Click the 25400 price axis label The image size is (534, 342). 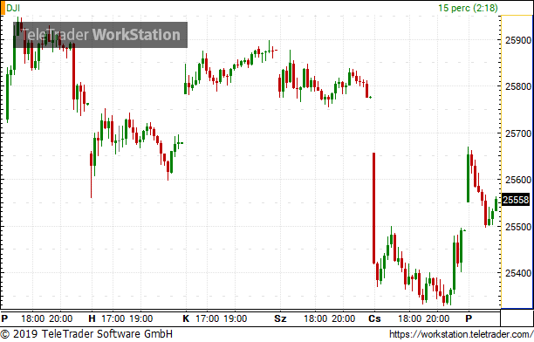[x=518, y=273]
